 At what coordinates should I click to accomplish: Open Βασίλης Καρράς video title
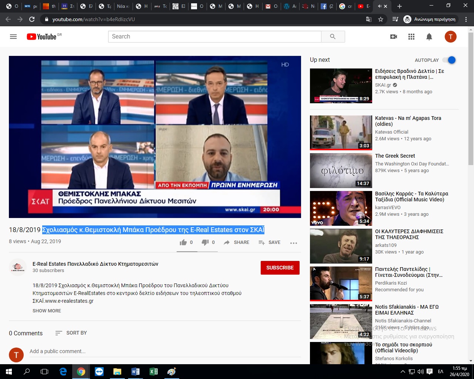click(411, 197)
